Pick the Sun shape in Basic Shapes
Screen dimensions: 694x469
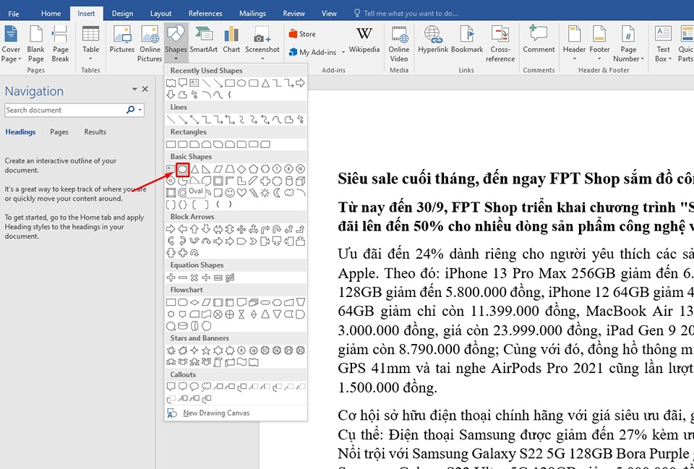coord(265,193)
